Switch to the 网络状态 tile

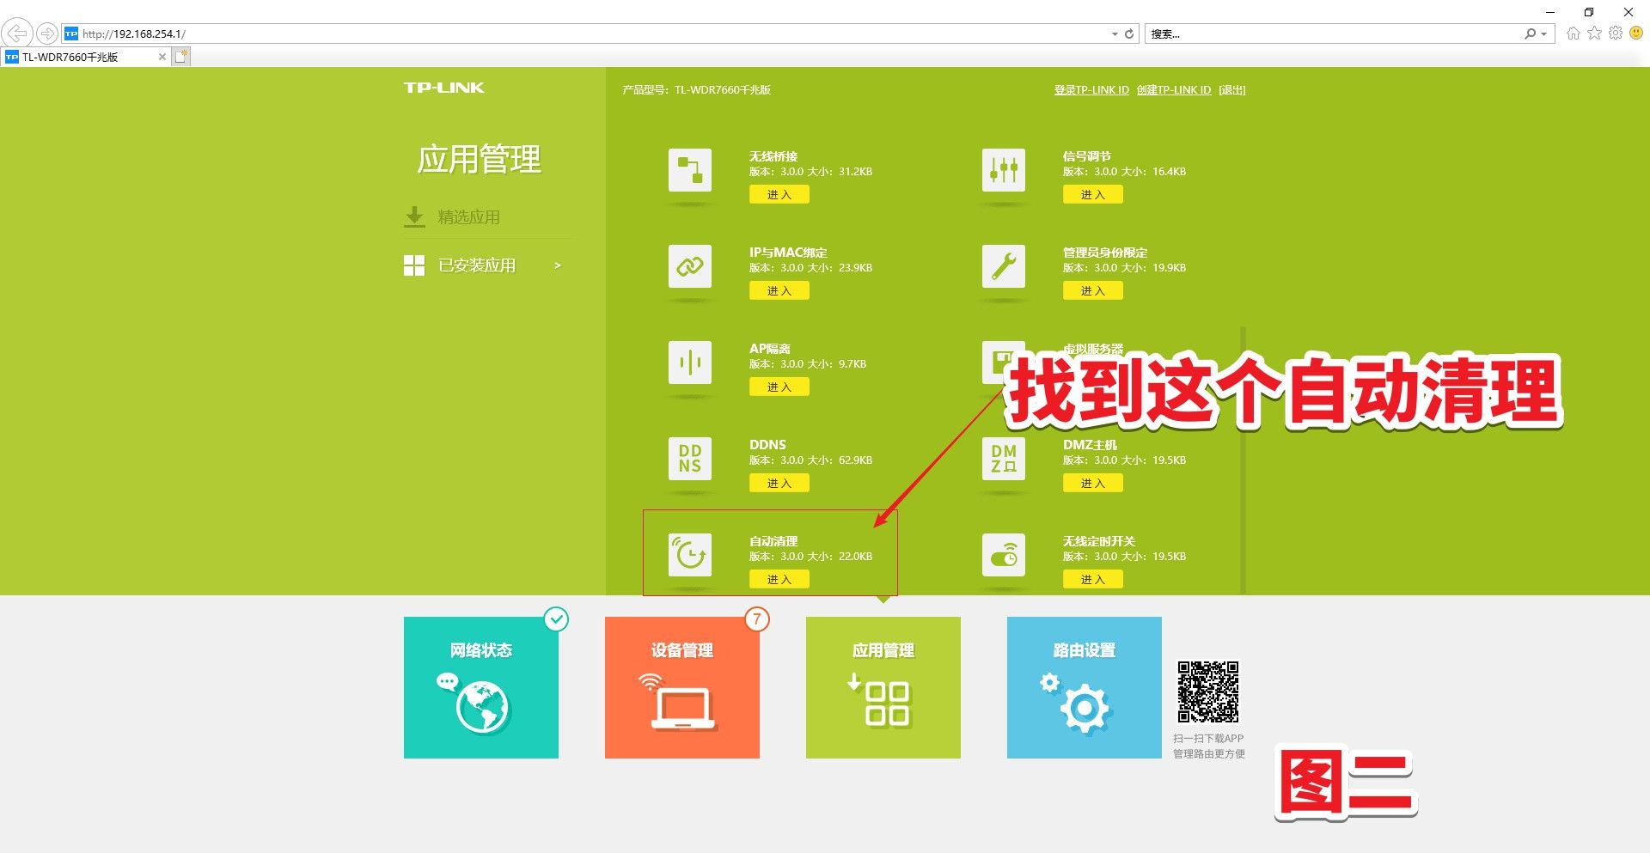(x=480, y=687)
